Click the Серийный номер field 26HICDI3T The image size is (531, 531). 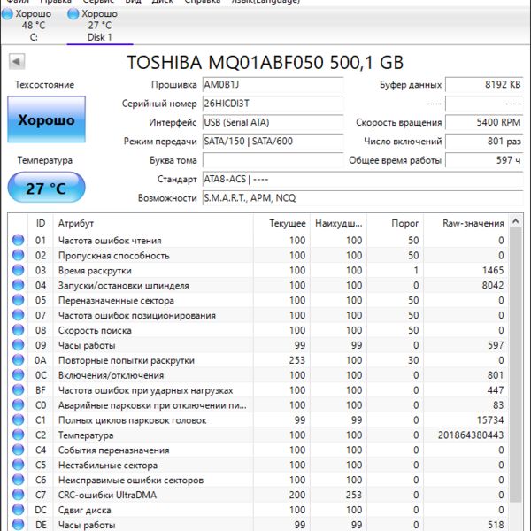coord(273,104)
